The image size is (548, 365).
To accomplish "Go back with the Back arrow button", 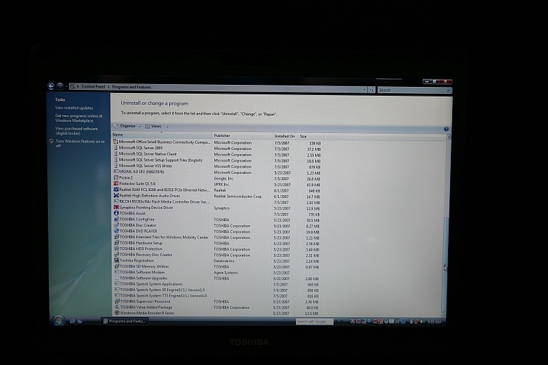I will click(51, 86).
